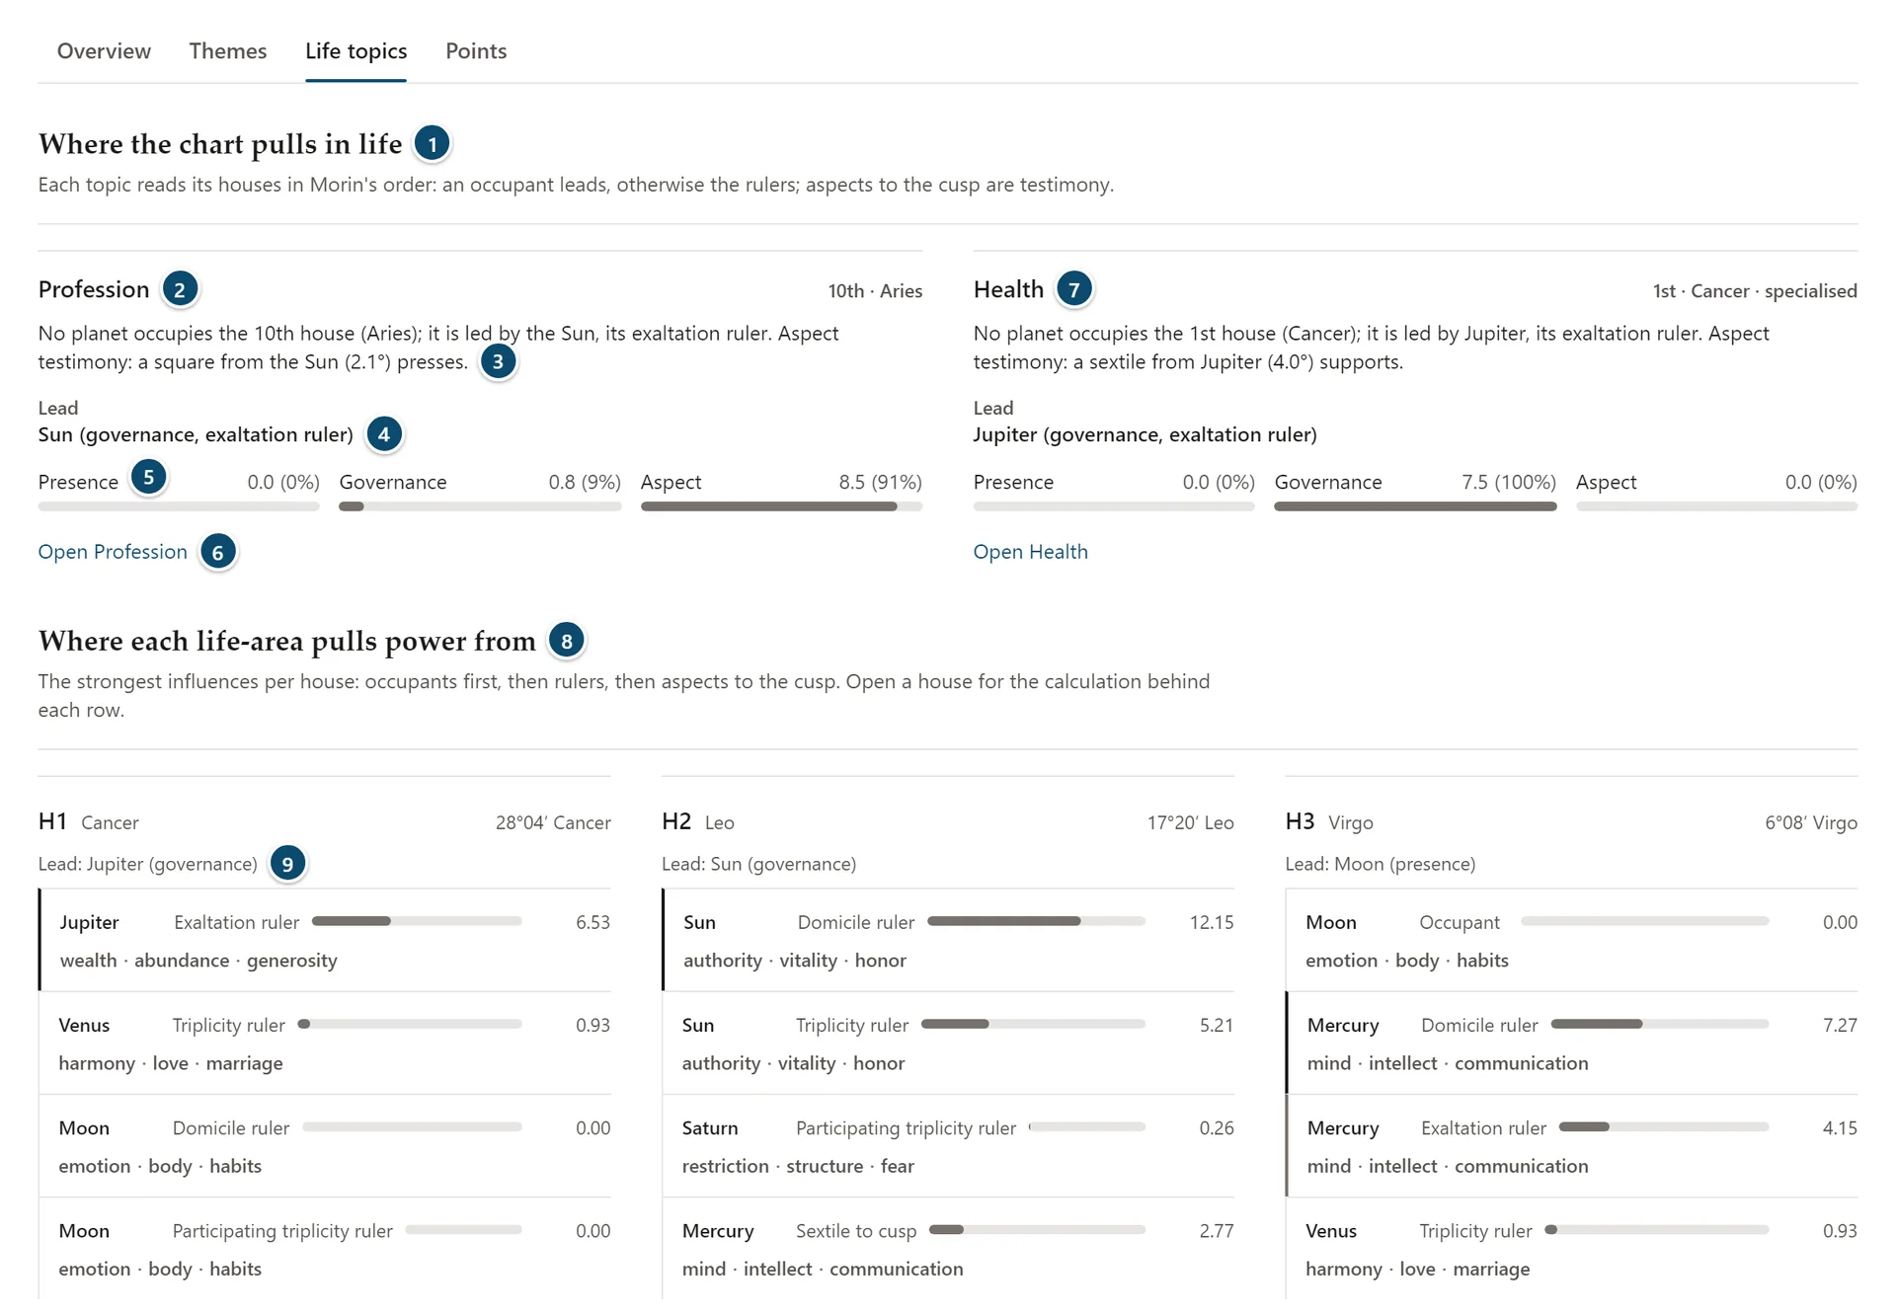This screenshot has height=1315, width=1896.
Task: Select Saturn Participating triplicity ruler row
Action: [949, 1146]
